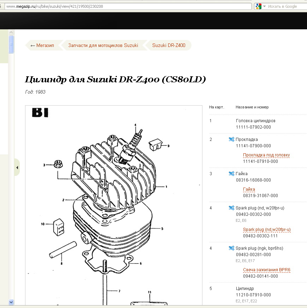Click callout number 11 in the diagram
Screen dimensions: 307x308
coord(149,292)
